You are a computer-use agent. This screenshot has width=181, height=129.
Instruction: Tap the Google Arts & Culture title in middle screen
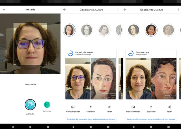click(x=91, y=10)
